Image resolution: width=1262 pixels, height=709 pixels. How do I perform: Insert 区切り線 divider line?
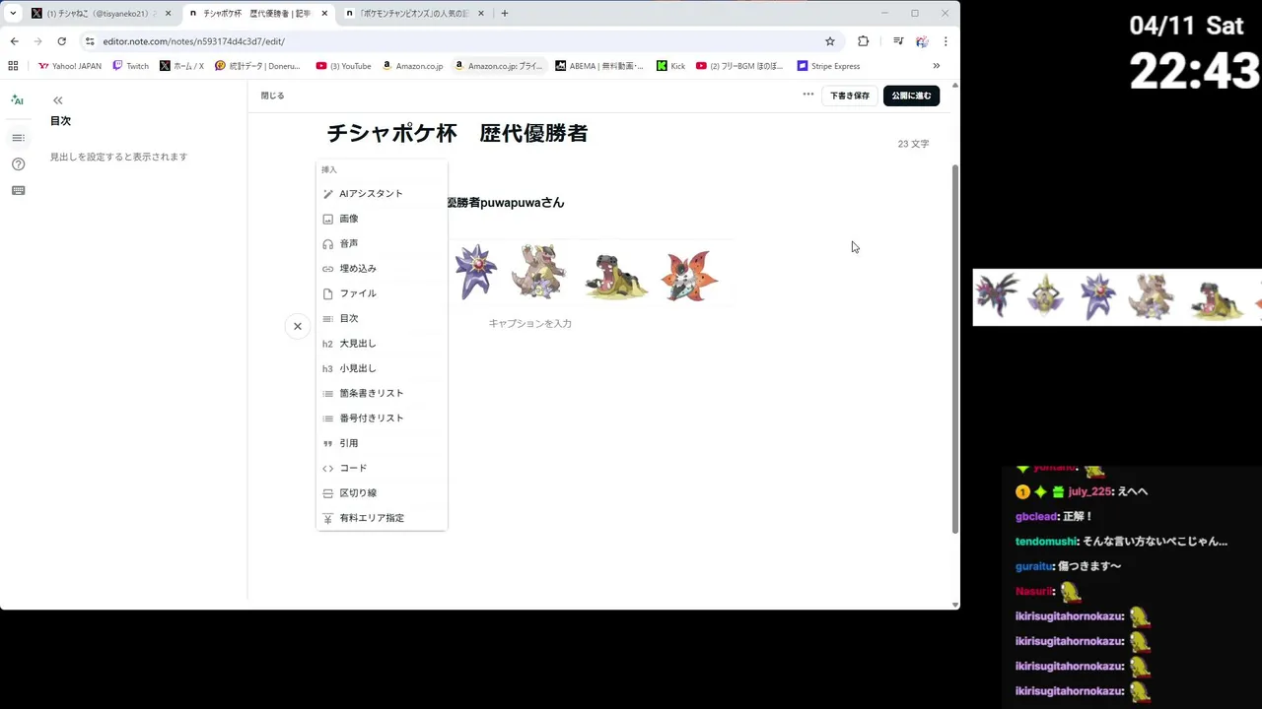(x=382, y=493)
